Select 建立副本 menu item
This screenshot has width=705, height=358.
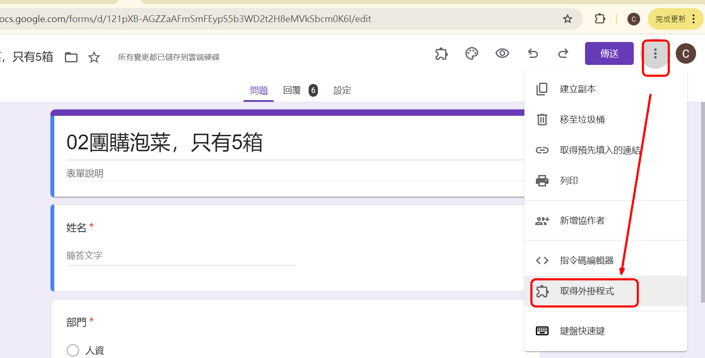point(577,89)
